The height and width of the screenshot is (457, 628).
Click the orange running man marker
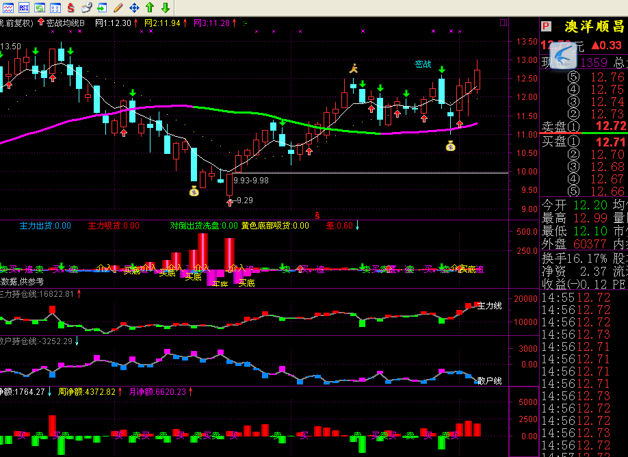pyautogui.click(x=354, y=68)
